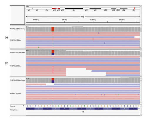Screen dimensions: 147x121
Task: Select the RefSeq Genes track label
Action: 14,110
